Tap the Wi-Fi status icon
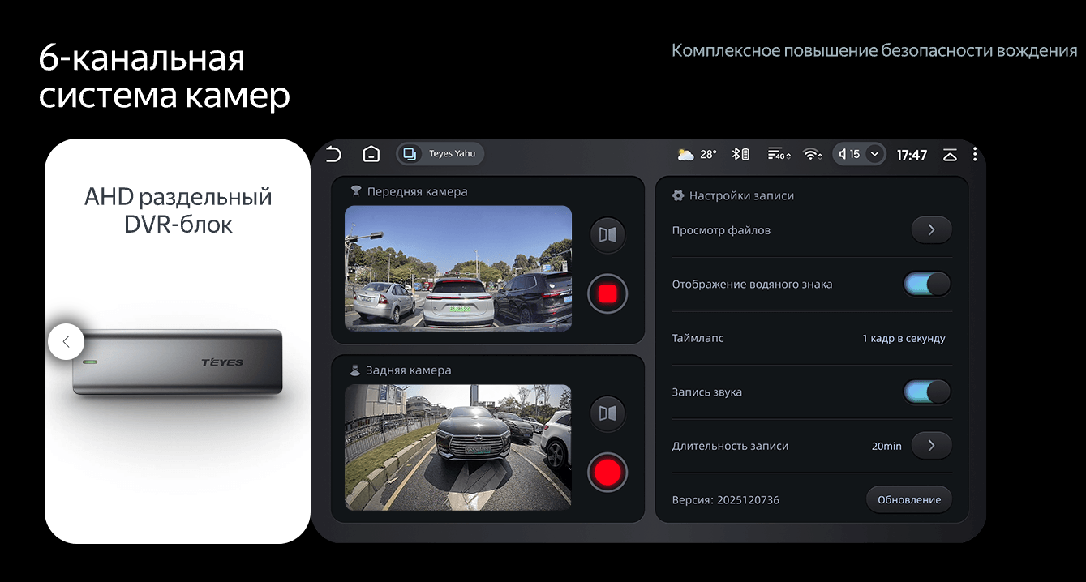Viewport: 1086px width, 582px height. pos(812,154)
